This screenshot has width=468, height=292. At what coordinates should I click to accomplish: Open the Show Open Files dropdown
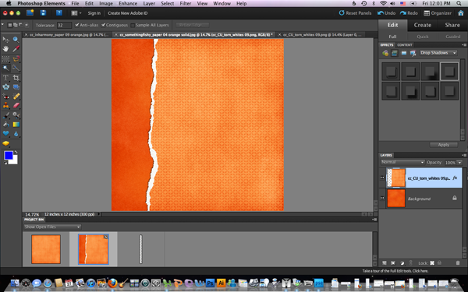tap(52, 227)
